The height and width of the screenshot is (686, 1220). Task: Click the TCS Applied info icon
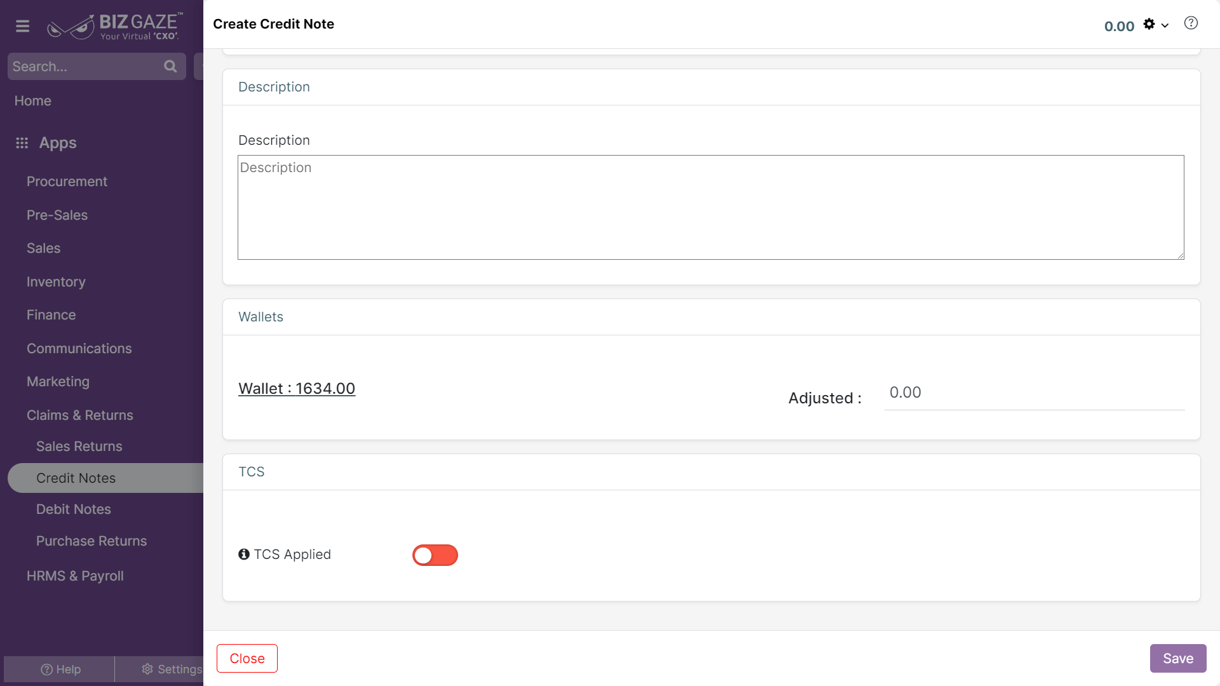[x=244, y=555]
